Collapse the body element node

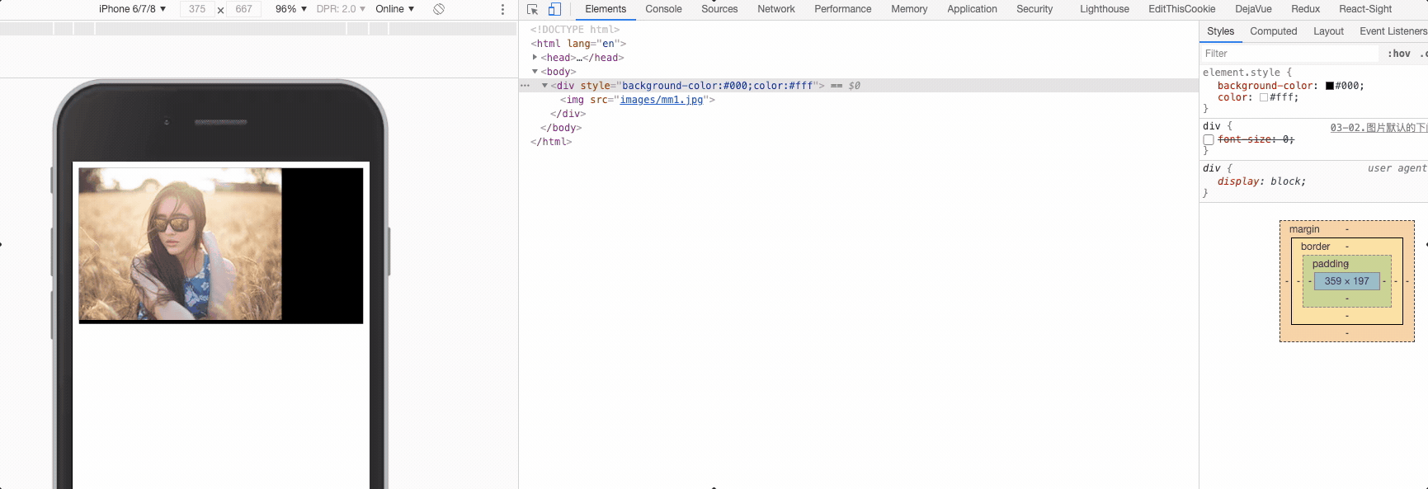[x=535, y=72]
